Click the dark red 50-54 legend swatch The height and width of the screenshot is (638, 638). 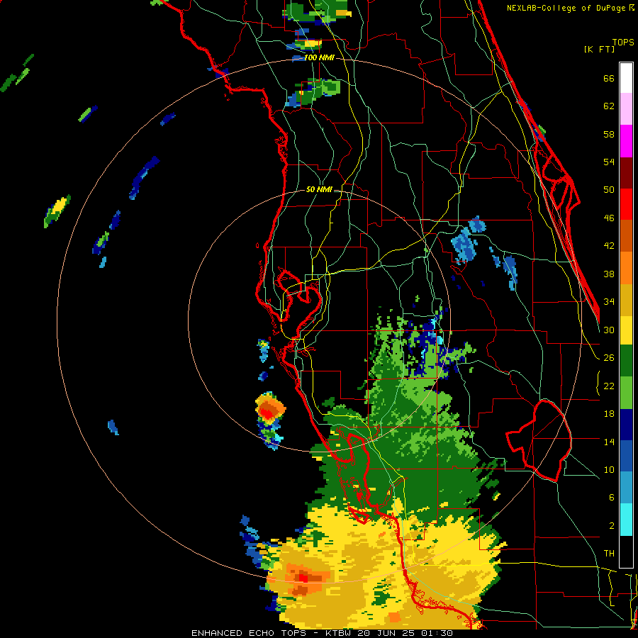[626, 172]
